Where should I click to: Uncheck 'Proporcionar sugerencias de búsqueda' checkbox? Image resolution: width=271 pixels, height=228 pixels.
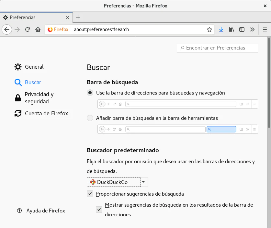(x=90, y=194)
